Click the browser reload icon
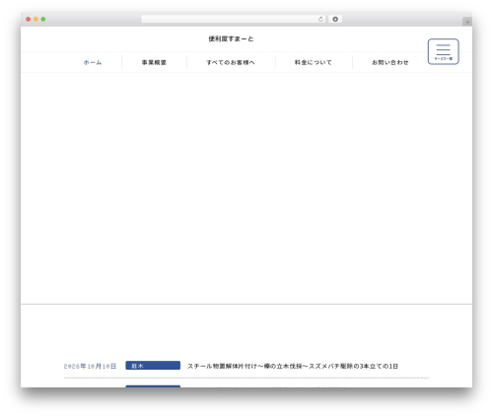 point(320,19)
